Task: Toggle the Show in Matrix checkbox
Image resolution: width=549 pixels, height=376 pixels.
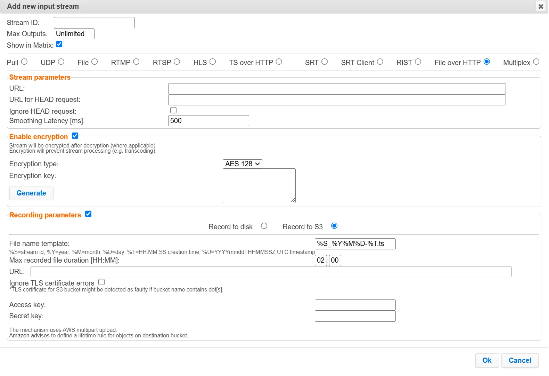Action: (59, 44)
